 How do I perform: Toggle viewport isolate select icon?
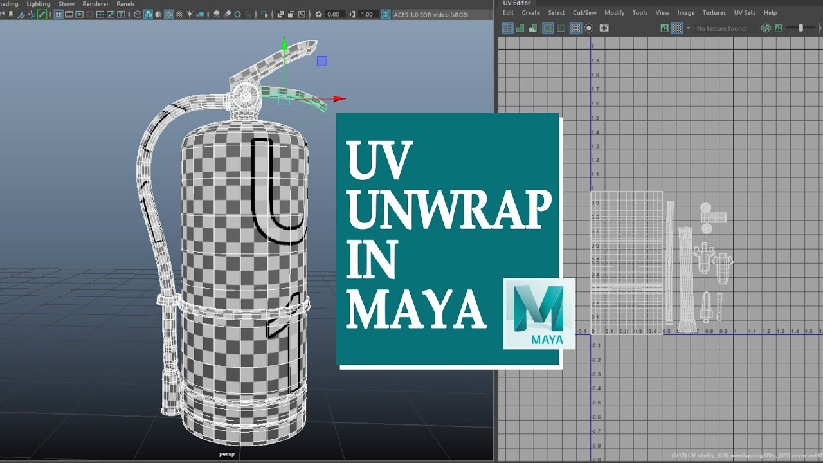pyautogui.click(x=264, y=14)
